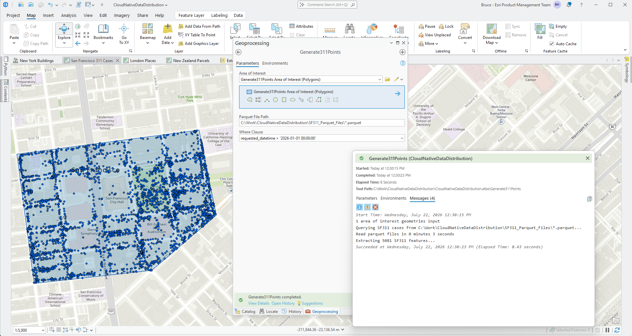Viewport: 632px width, 336px height.
Task: Open the Attributes pane
Action: (x=301, y=26)
